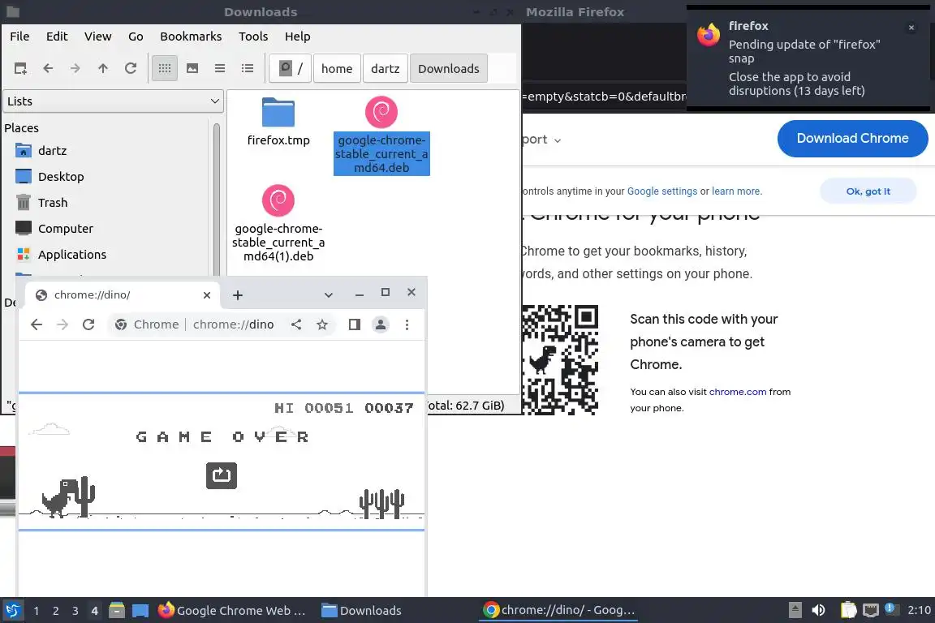Switch to chrome://dino taskbar entry

[x=558, y=610]
